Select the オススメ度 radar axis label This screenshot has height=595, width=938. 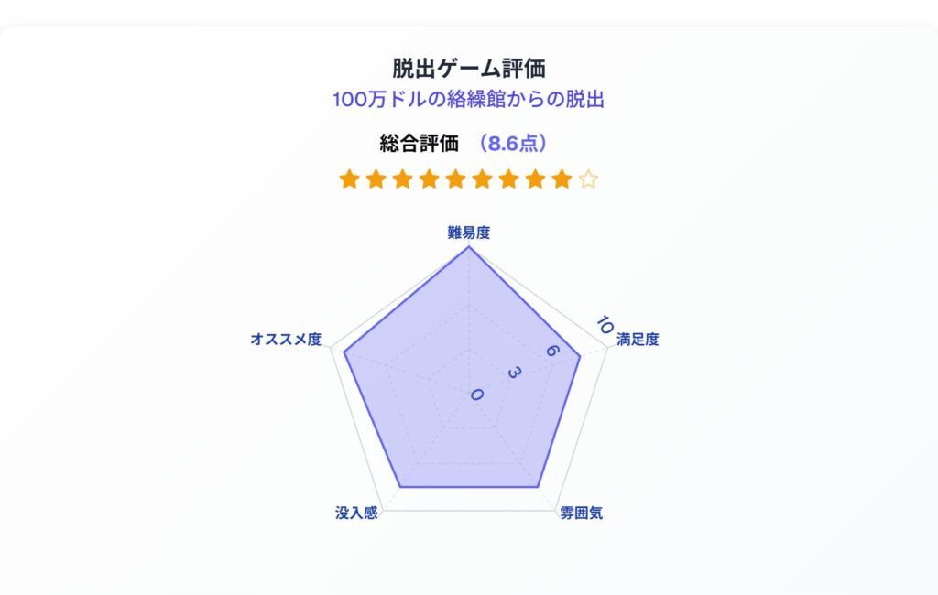click(286, 339)
